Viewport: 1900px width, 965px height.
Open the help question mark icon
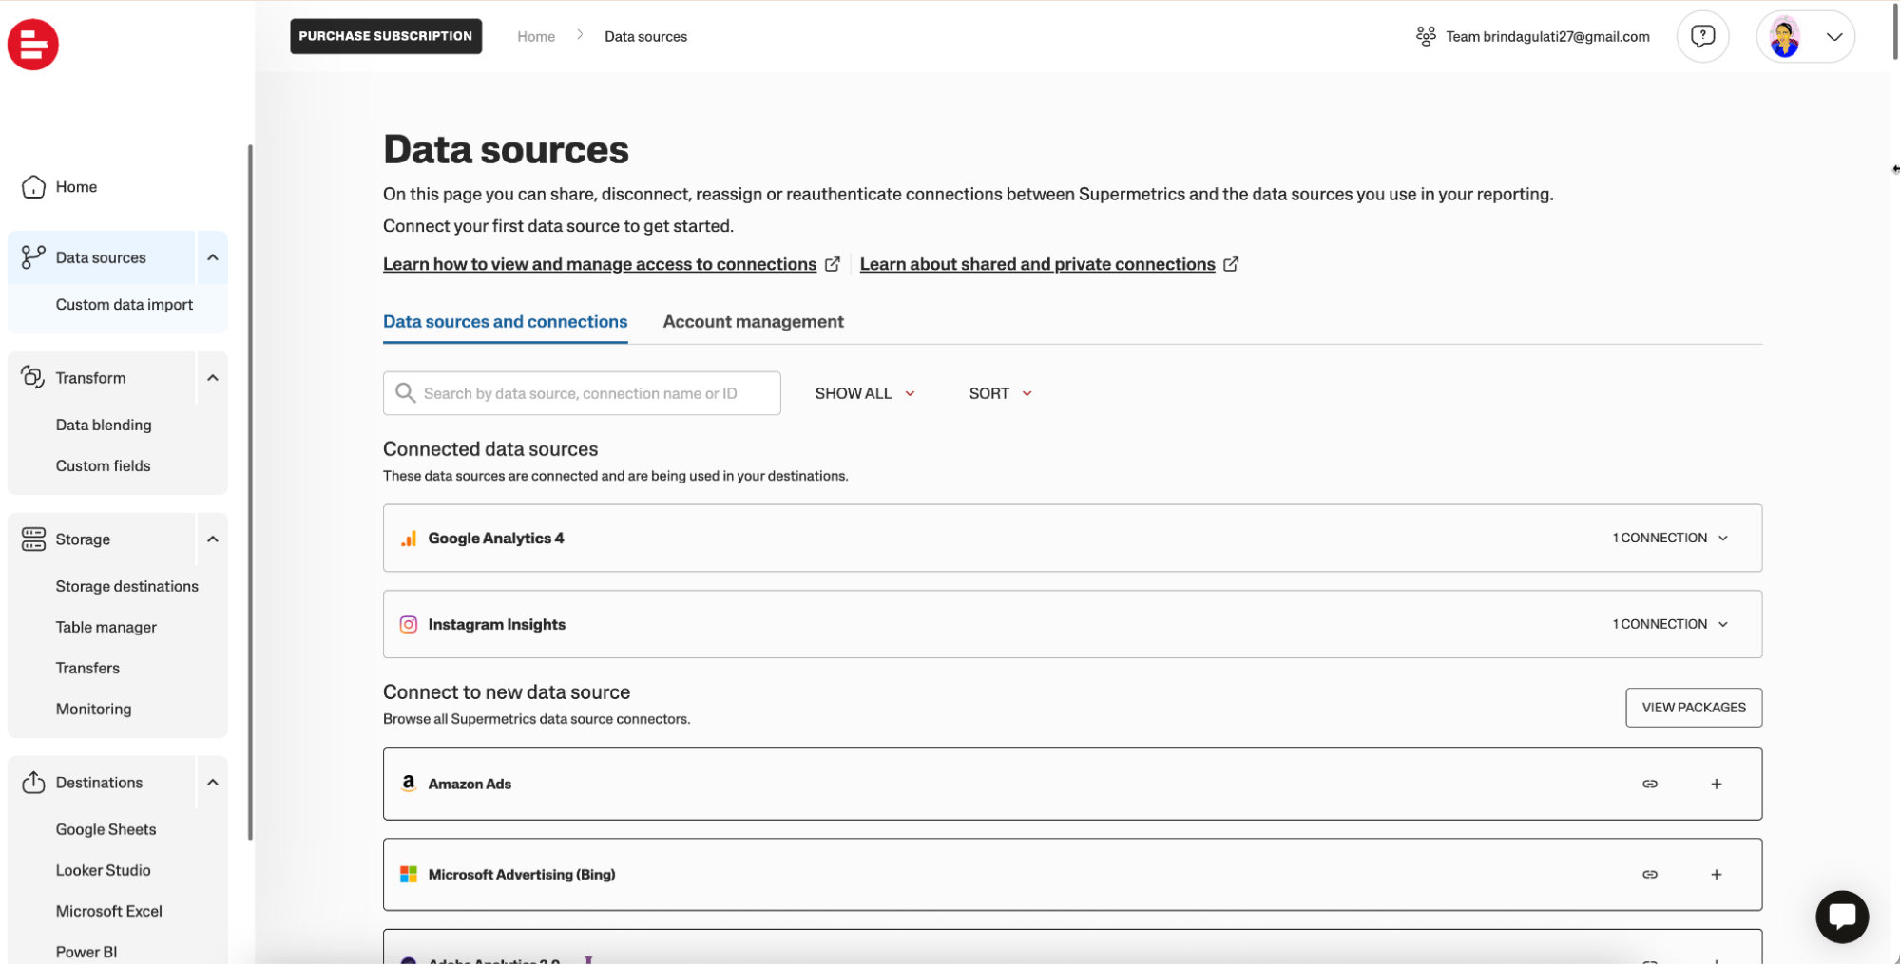1702,36
